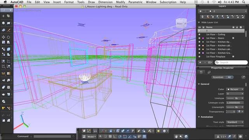The width and height of the screenshot is (249, 140).
Task: Collapse the General properties section
Action: point(199,84)
